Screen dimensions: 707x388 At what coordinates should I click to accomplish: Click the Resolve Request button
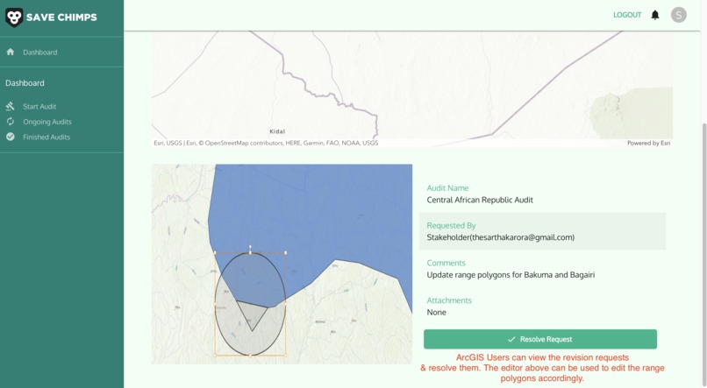pos(540,339)
